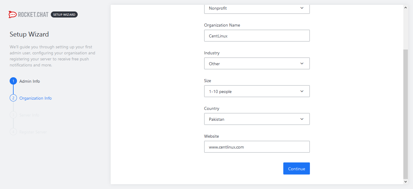Click step 4 circle for Register Server
The image size is (413, 189).
[x=13, y=132]
